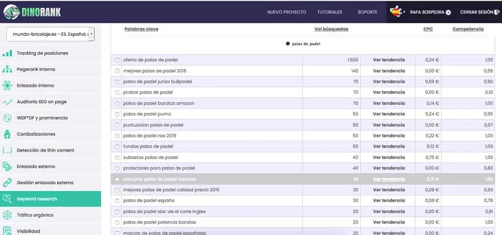
Task: Click Ver tendencia for 'oferta de palas de padel'
Action: tap(388, 60)
